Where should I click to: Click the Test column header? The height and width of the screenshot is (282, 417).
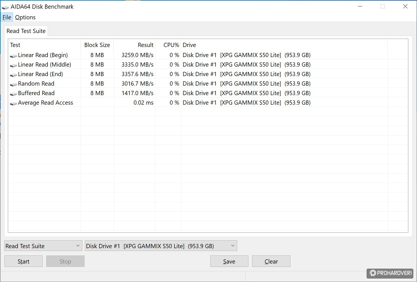[x=44, y=45]
